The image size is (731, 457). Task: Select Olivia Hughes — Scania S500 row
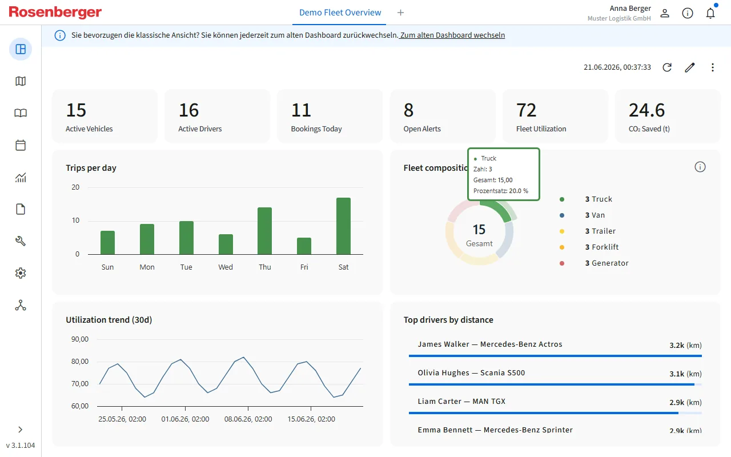click(555, 375)
